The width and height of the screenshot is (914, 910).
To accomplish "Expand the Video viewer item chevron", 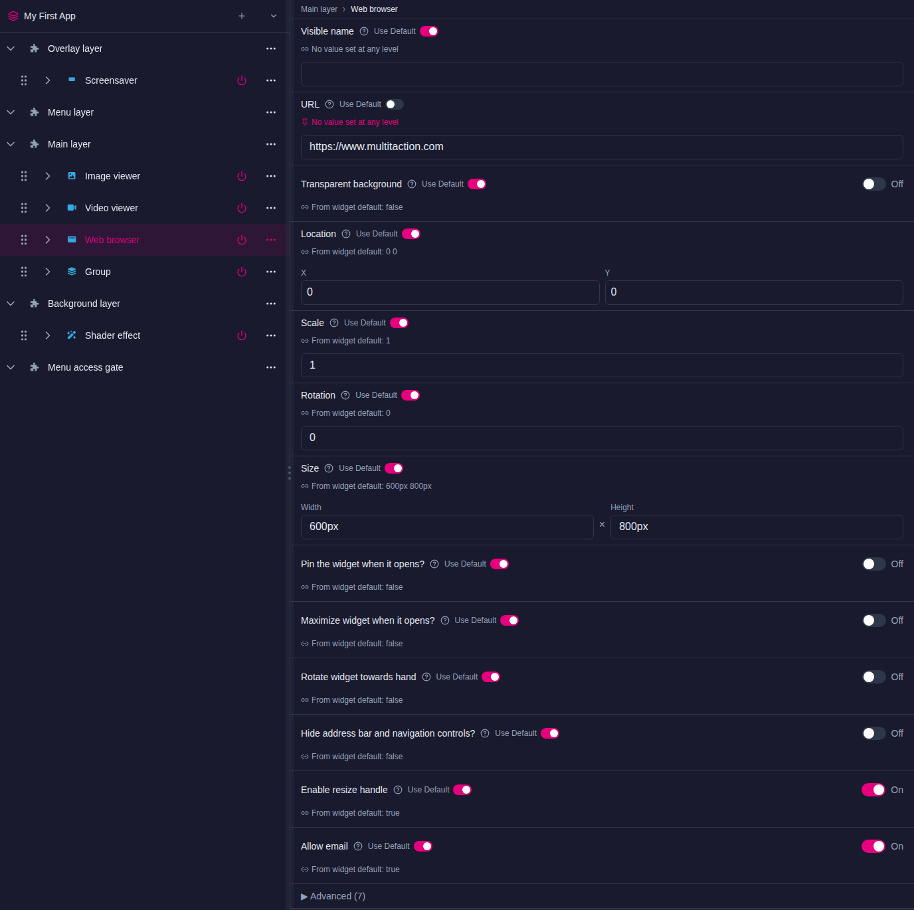I will pos(48,208).
